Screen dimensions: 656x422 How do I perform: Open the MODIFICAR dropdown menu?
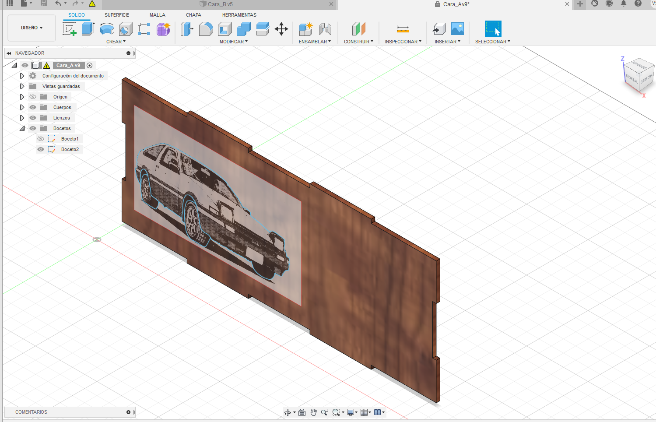[x=234, y=42]
